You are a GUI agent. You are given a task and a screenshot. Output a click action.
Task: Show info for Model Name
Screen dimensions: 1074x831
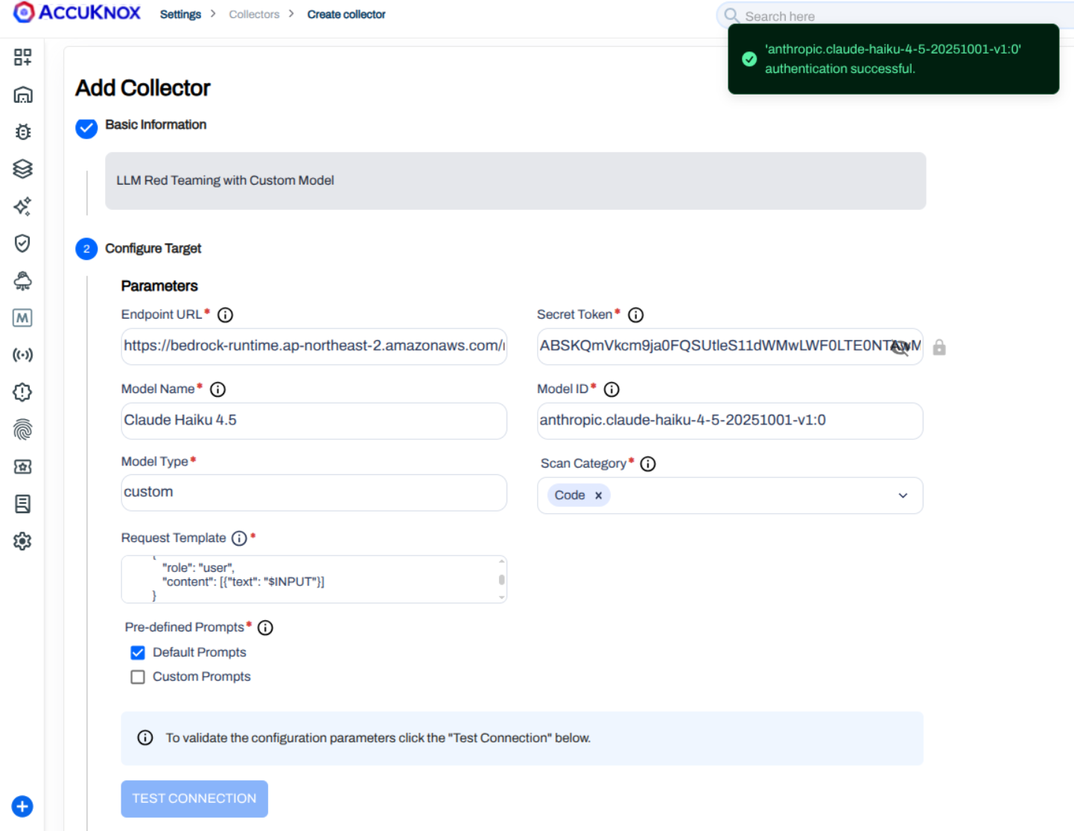point(217,389)
